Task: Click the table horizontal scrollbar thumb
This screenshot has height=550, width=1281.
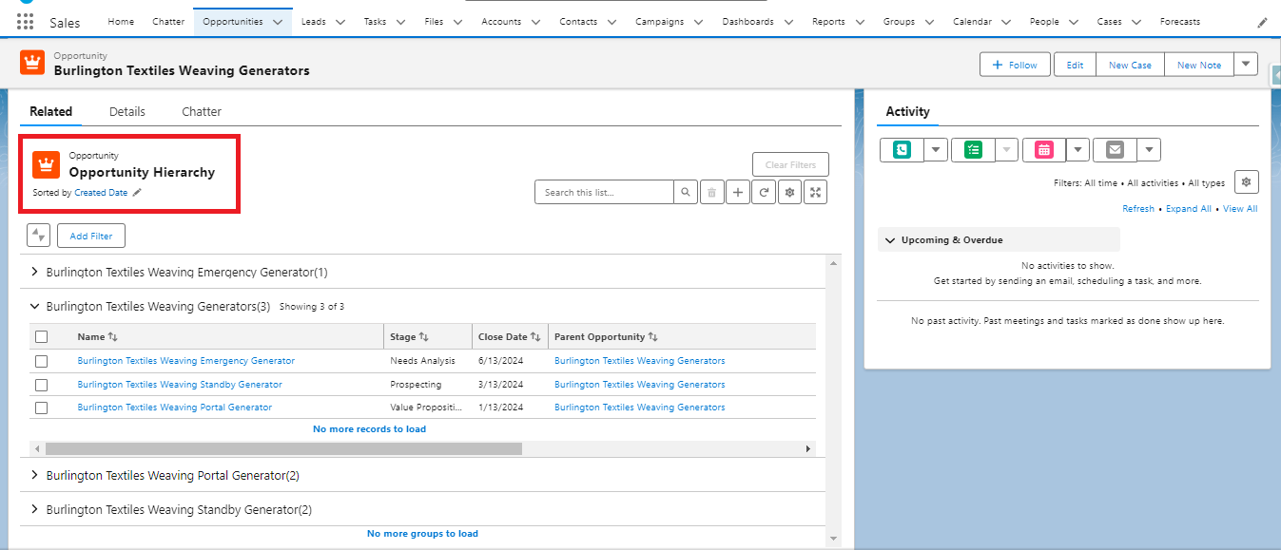Action: [283, 448]
